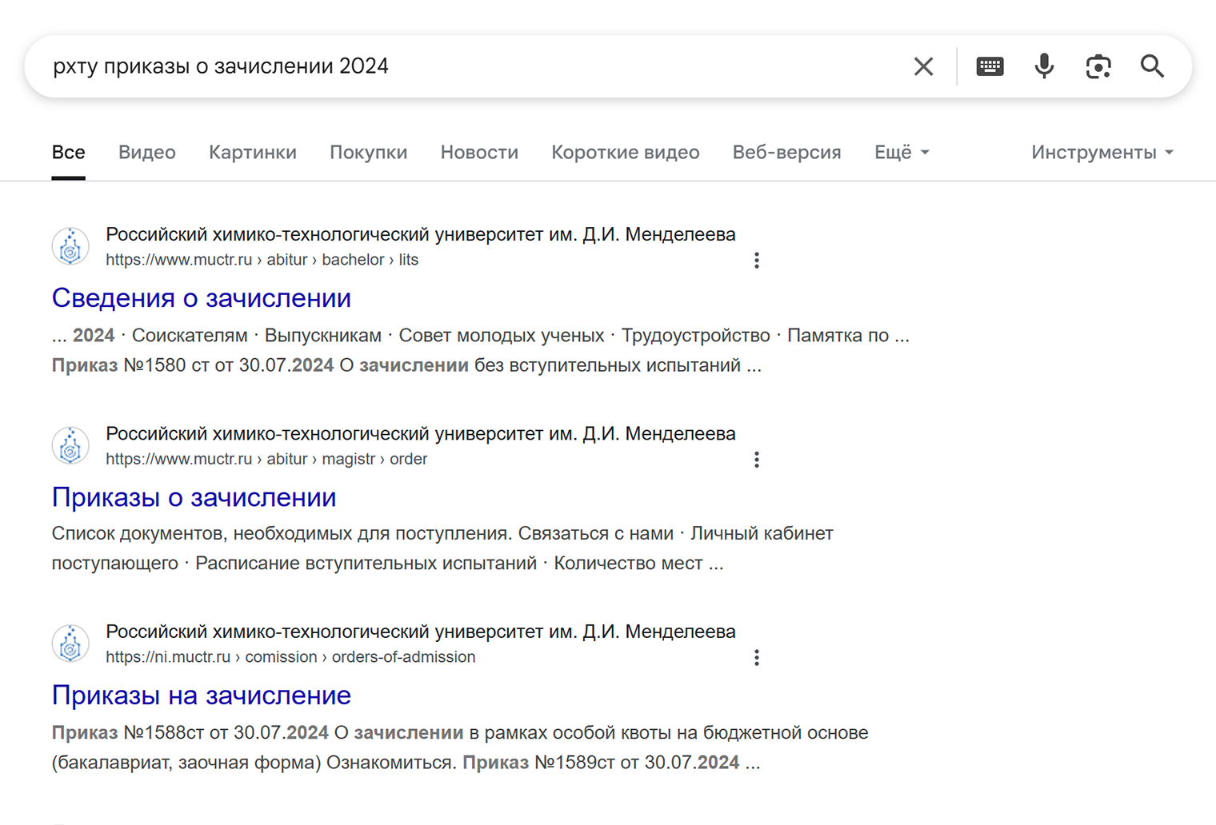Click the snippet text Приказ №1580 ст от 30.07.2024
The height and width of the screenshot is (825, 1216).
(193, 365)
